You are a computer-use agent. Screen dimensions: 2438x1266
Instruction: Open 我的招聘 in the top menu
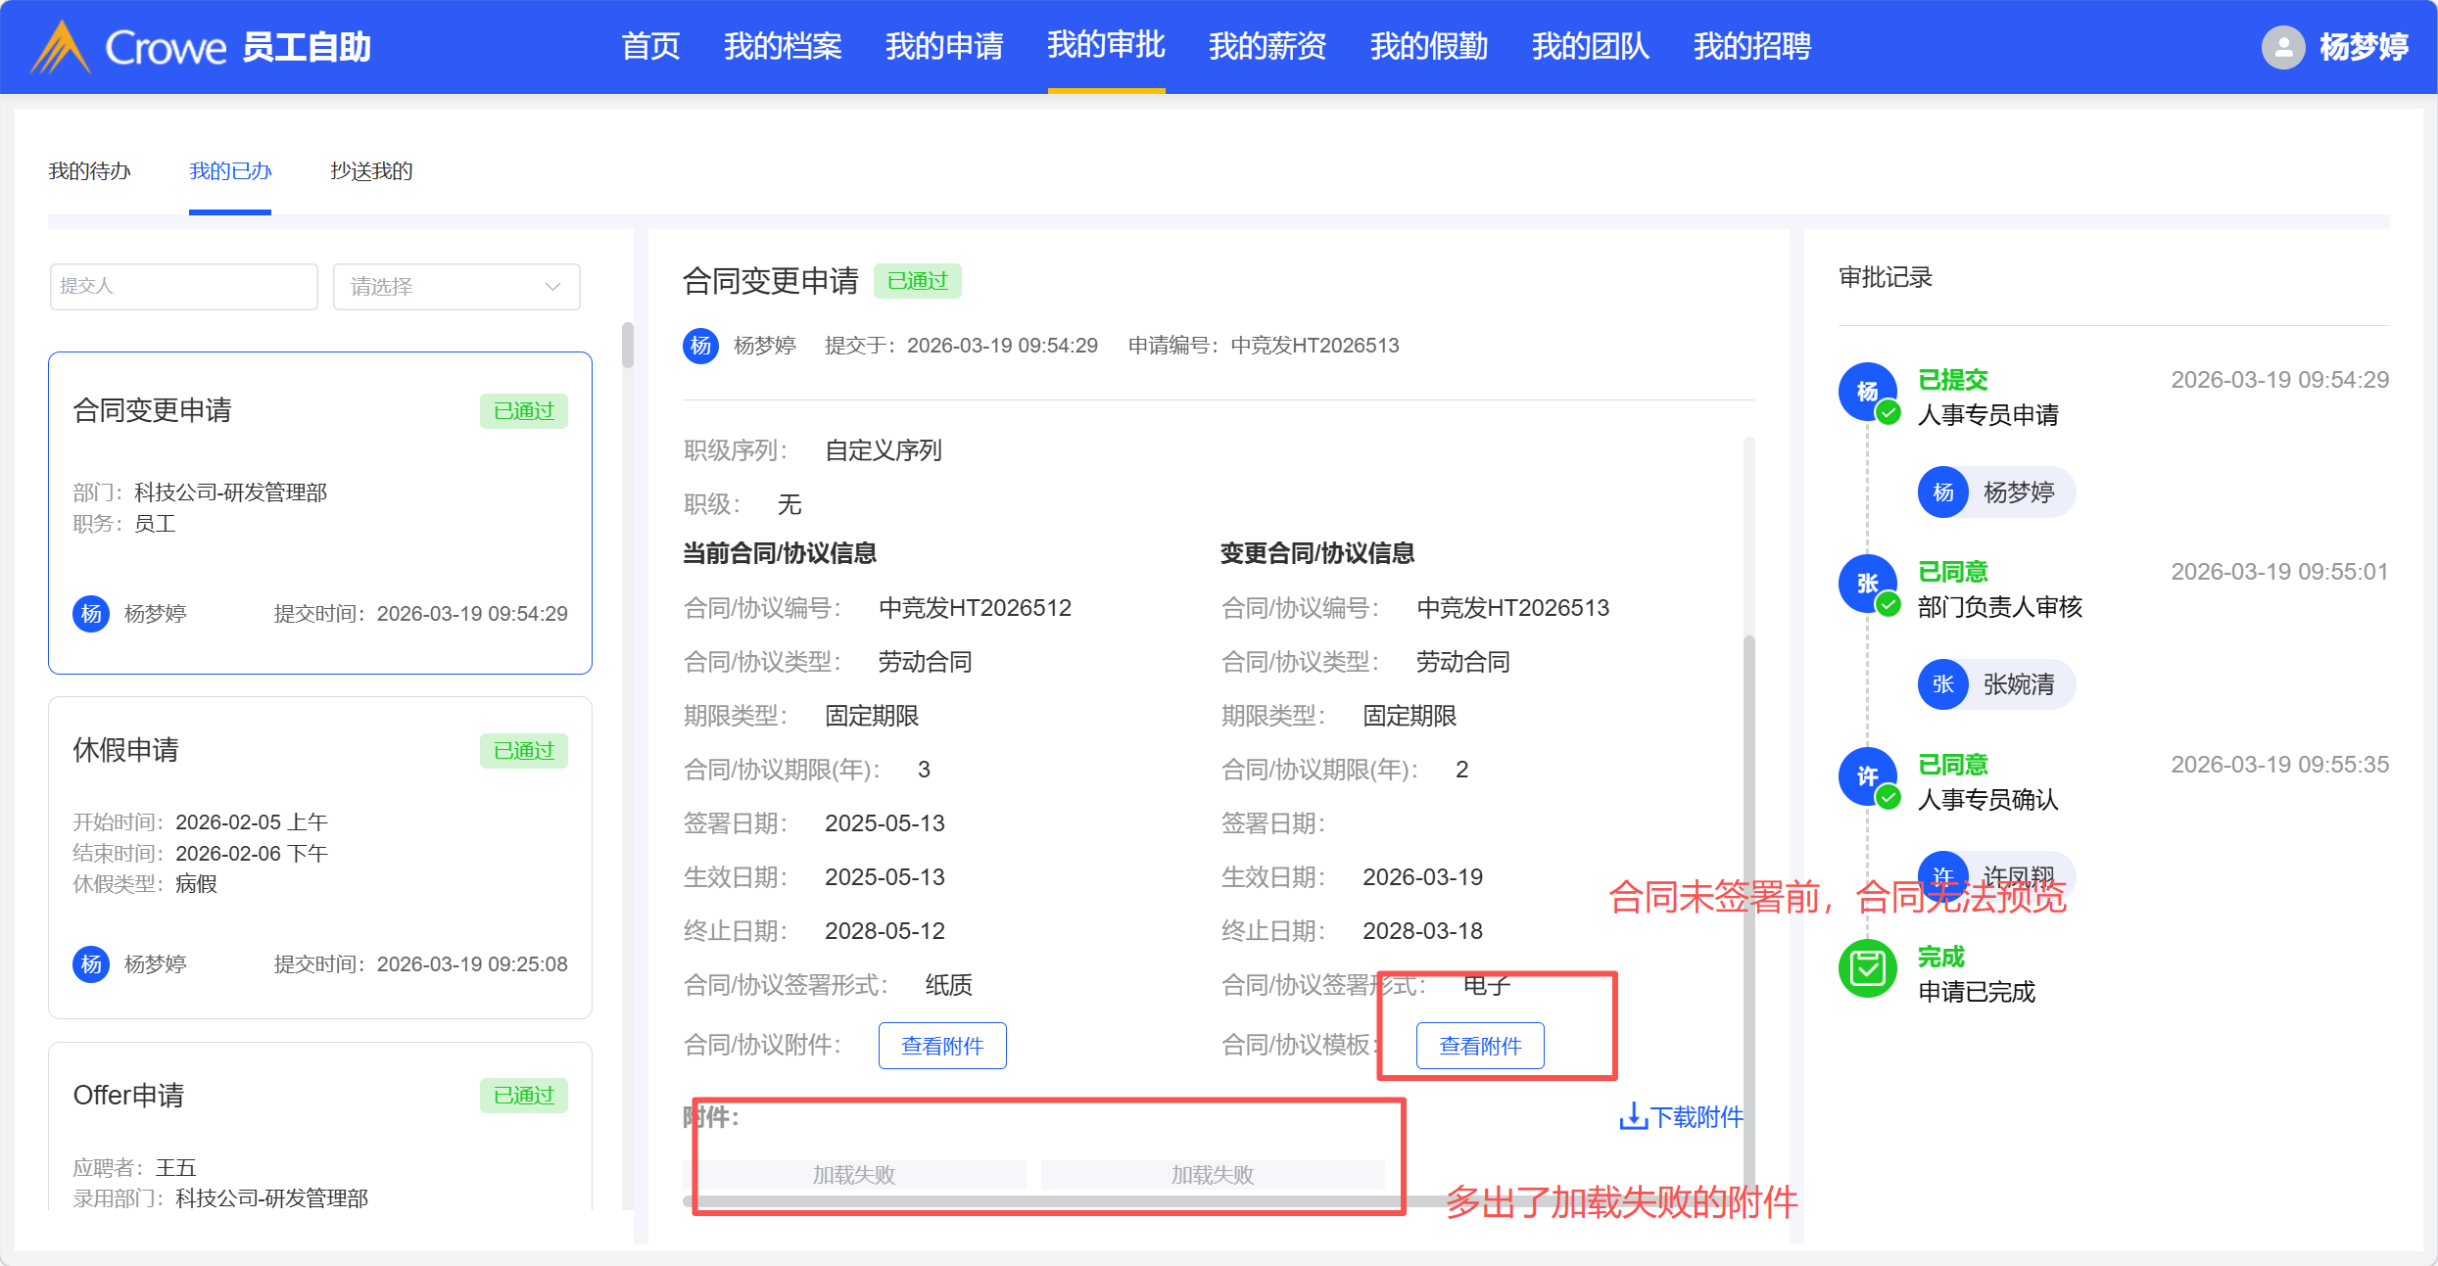(x=1751, y=46)
